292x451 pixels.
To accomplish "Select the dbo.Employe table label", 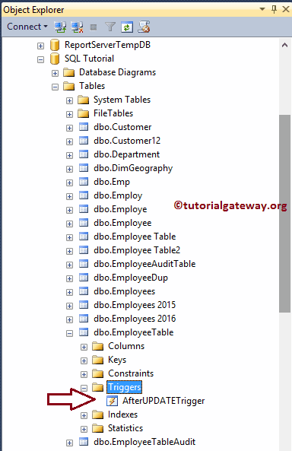I will pyautogui.click(x=120, y=209).
